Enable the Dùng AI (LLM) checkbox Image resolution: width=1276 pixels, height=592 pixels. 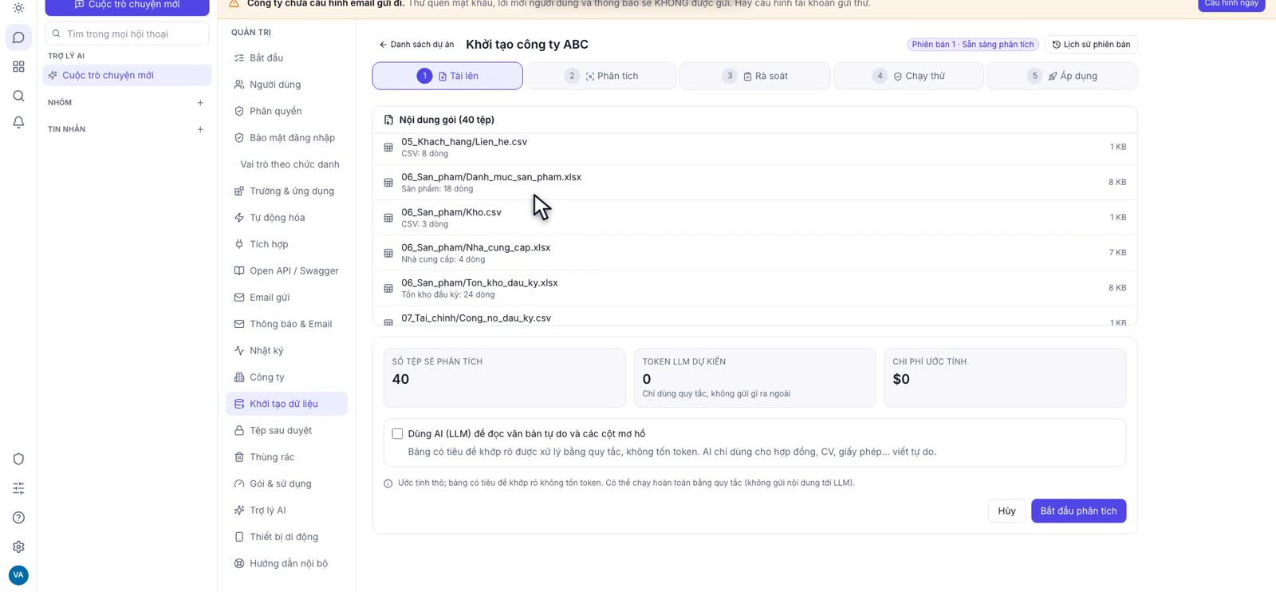click(397, 434)
